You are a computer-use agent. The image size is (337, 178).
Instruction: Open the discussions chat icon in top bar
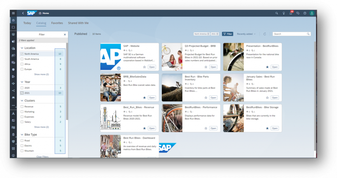coord(298,13)
